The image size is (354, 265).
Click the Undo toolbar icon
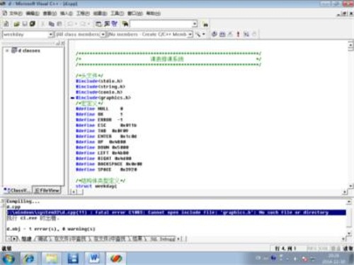(x=70, y=24)
